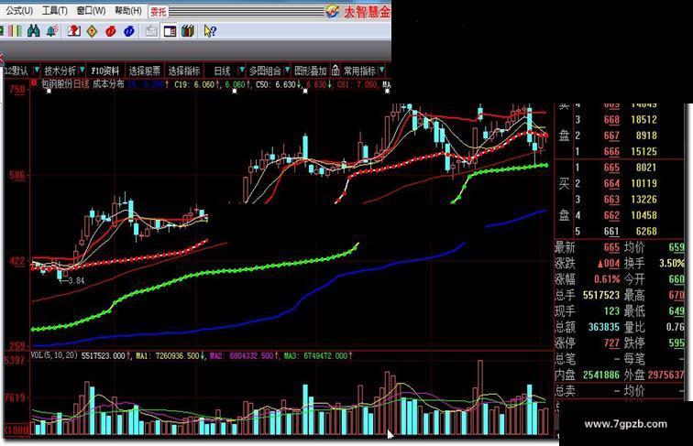Click the 586 price axis label

click(x=17, y=175)
